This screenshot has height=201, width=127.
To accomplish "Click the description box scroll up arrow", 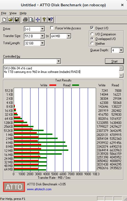I will (121, 68).
